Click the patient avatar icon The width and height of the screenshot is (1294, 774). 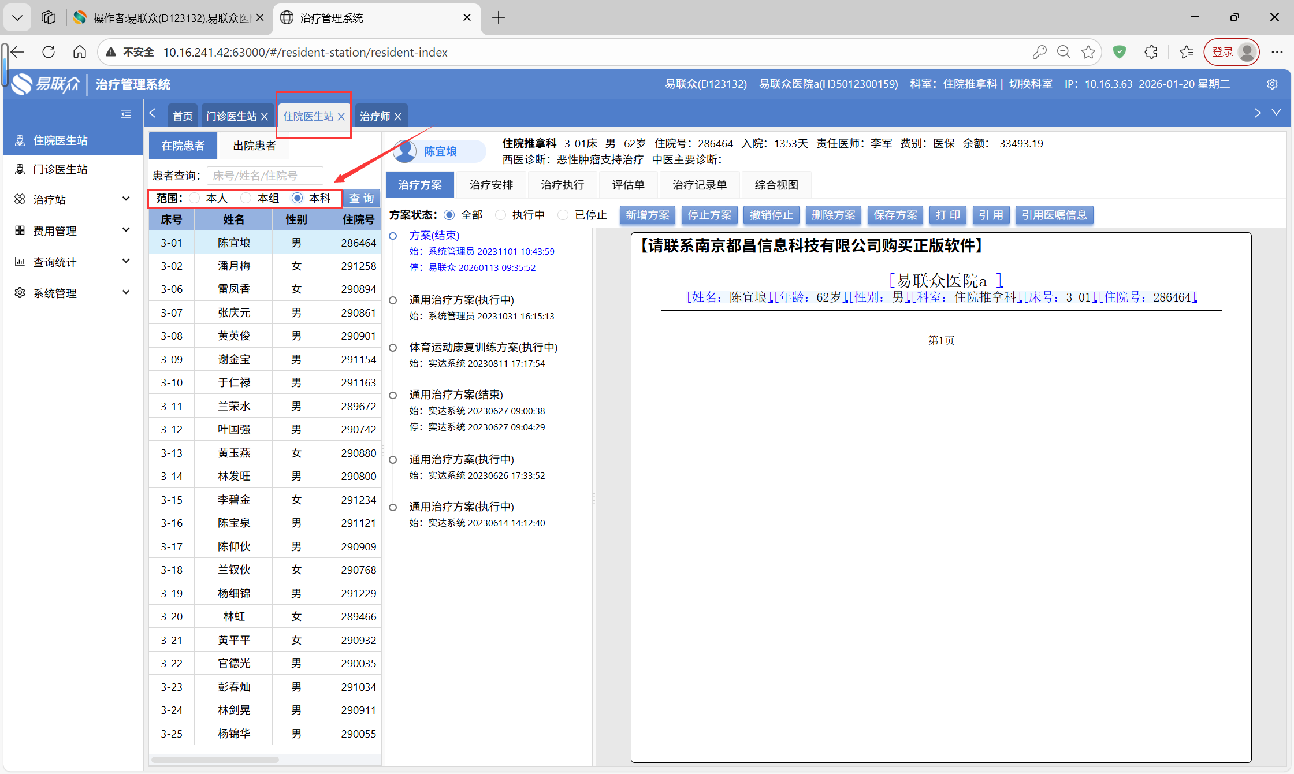click(405, 151)
